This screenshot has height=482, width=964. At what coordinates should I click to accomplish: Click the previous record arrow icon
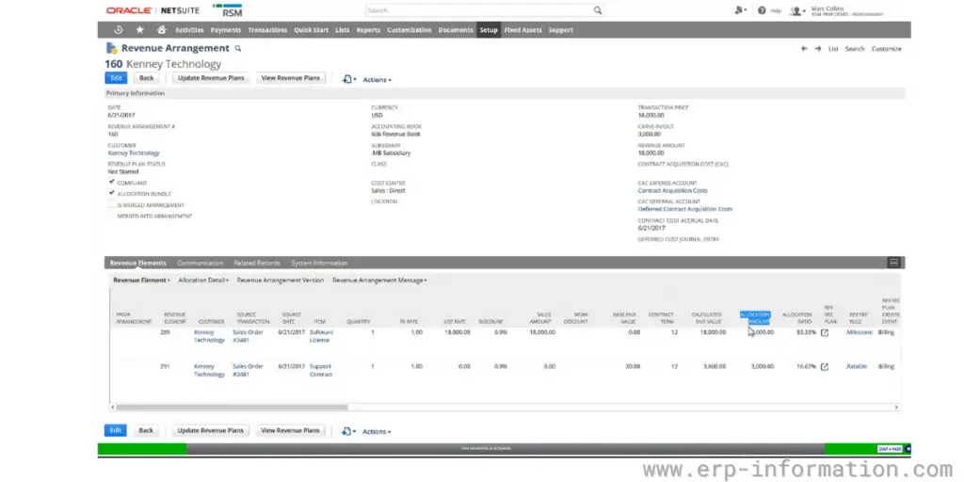[x=804, y=49]
